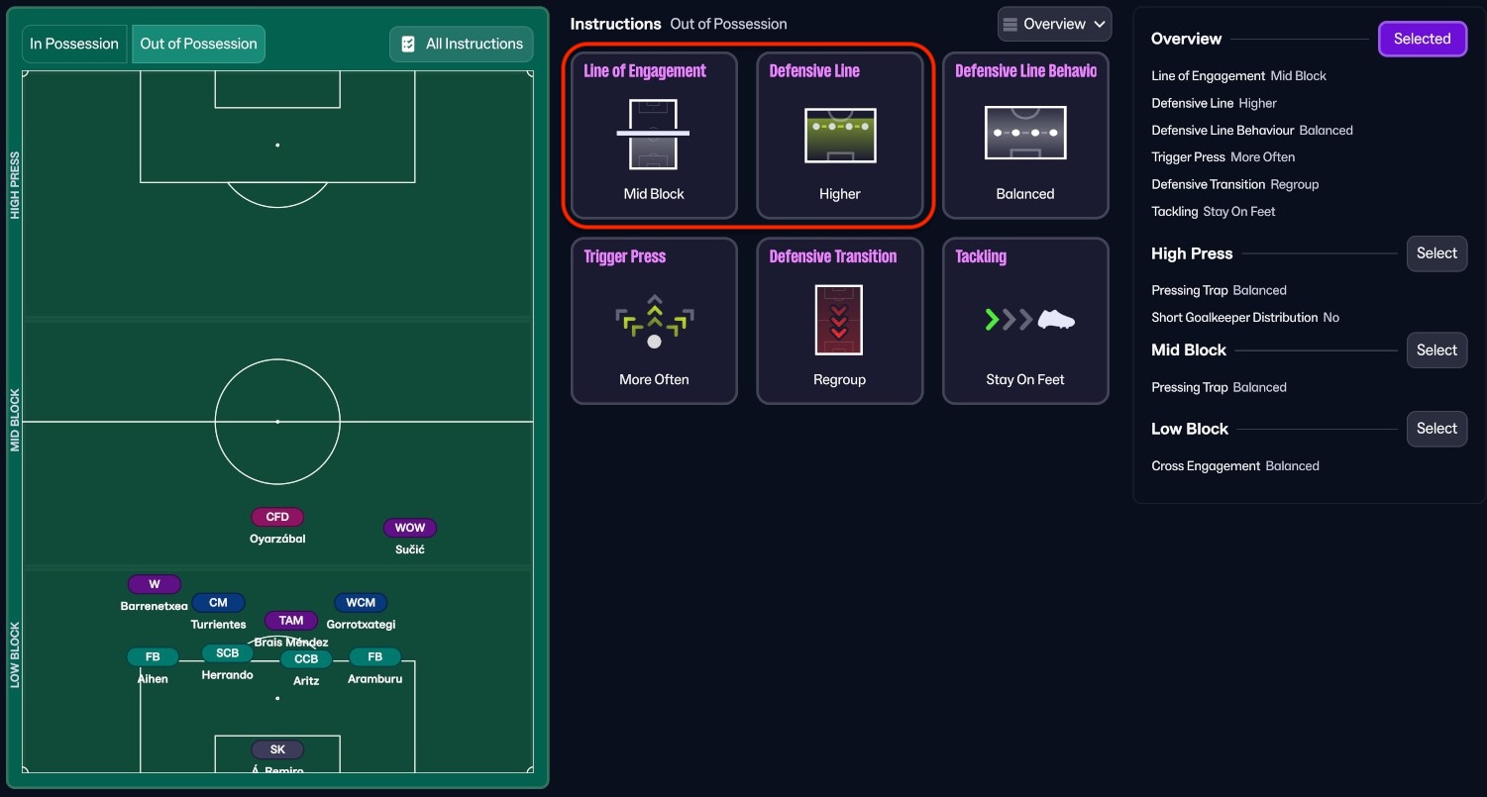Viewport: 1487px width, 797px height.
Task: Click Select button beside Low Block
Action: [x=1435, y=429]
